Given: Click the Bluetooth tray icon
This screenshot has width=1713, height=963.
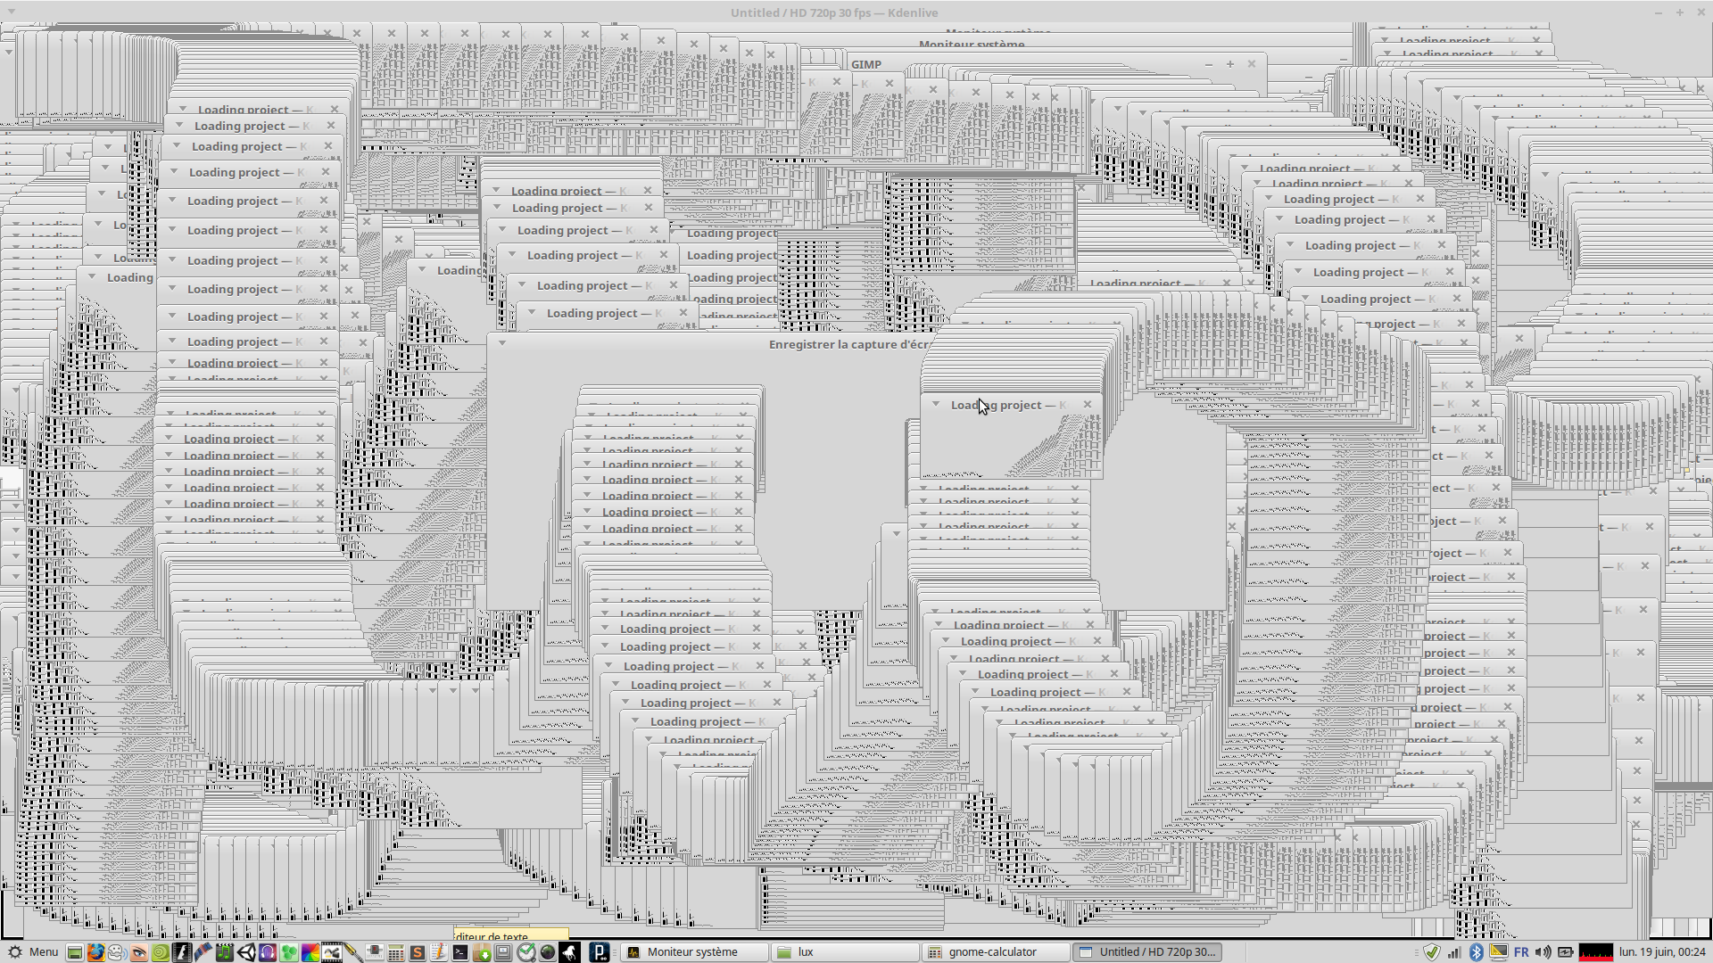Looking at the screenshot, I should (1476, 952).
